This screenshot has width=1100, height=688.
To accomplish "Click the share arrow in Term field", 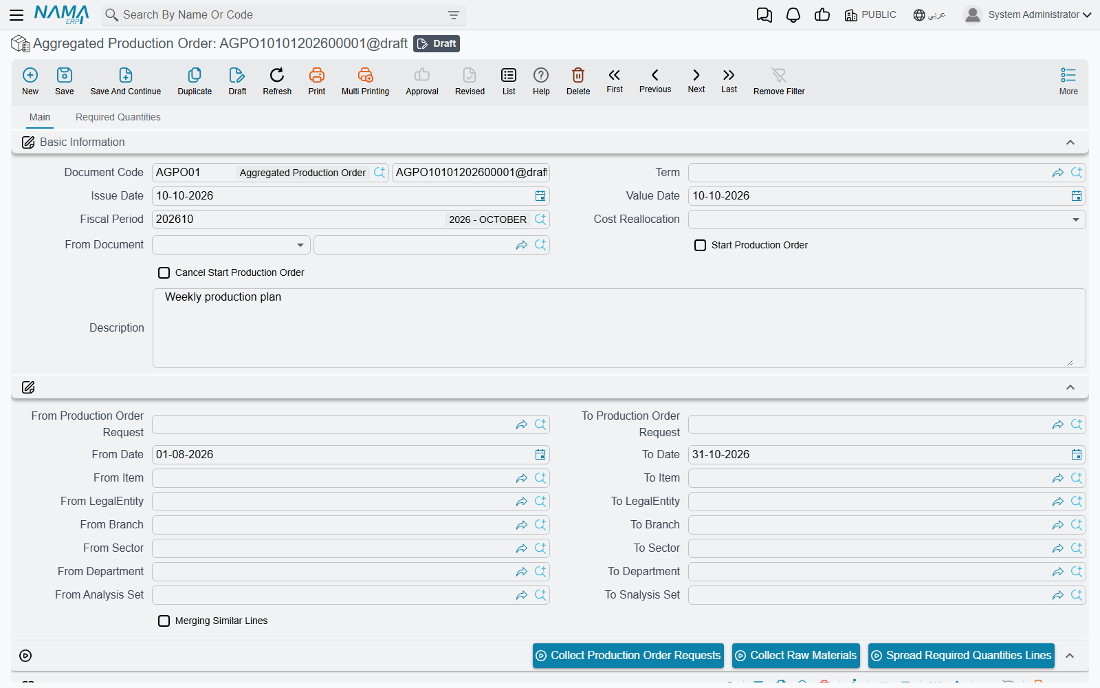I will click(x=1058, y=173).
